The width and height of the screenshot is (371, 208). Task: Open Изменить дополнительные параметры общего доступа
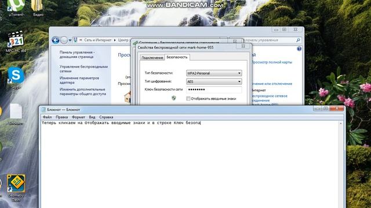click(82, 91)
